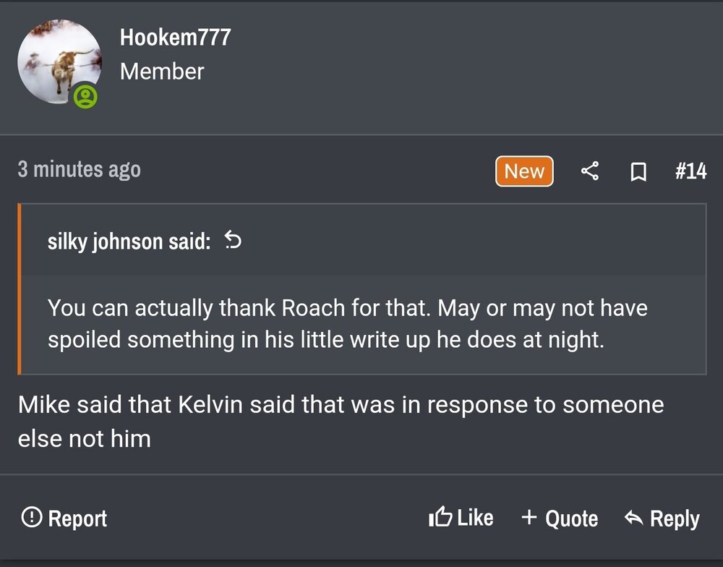Click the Like button label
This screenshot has width=723, height=567.
tap(475, 518)
